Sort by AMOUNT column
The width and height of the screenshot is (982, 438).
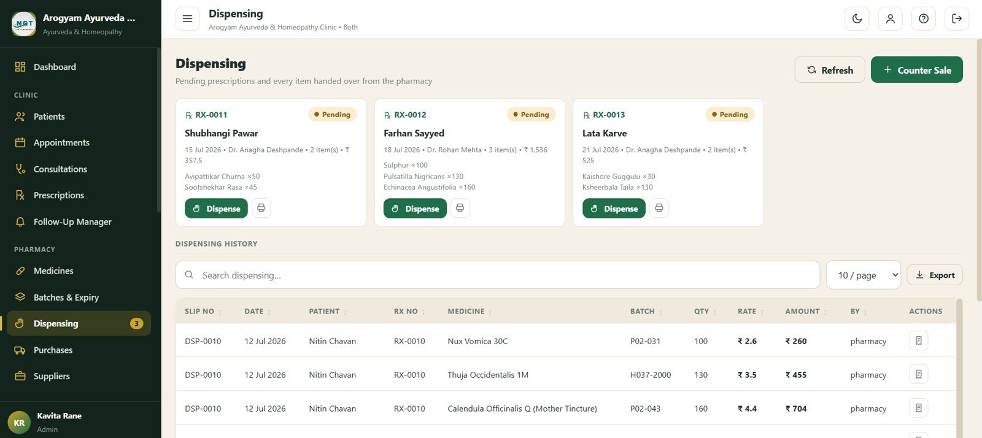pyautogui.click(x=806, y=311)
